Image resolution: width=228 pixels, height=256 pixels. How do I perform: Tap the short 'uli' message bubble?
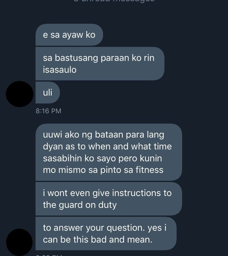(x=48, y=93)
